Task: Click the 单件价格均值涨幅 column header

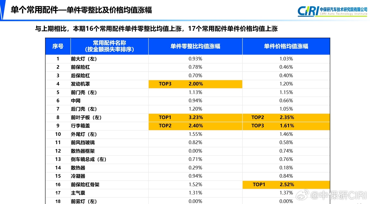Action: pos(286,46)
